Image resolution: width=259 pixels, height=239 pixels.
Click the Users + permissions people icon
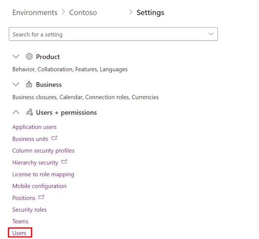point(30,112)
